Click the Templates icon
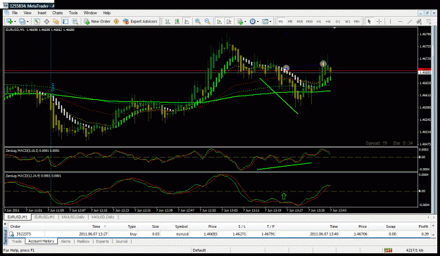 click(265, 21)
